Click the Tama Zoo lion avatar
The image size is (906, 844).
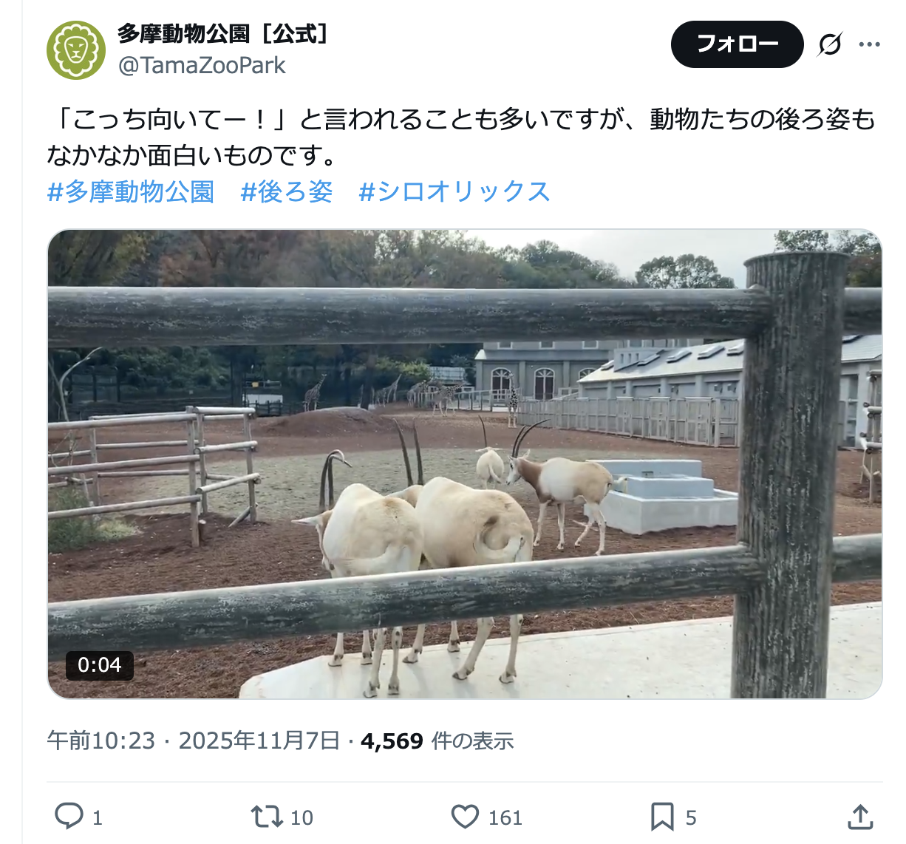(x=76, y=50)
